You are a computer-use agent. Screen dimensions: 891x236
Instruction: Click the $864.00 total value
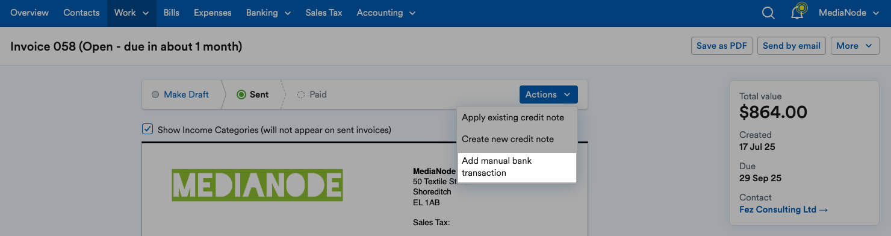[x=773, y=112]
